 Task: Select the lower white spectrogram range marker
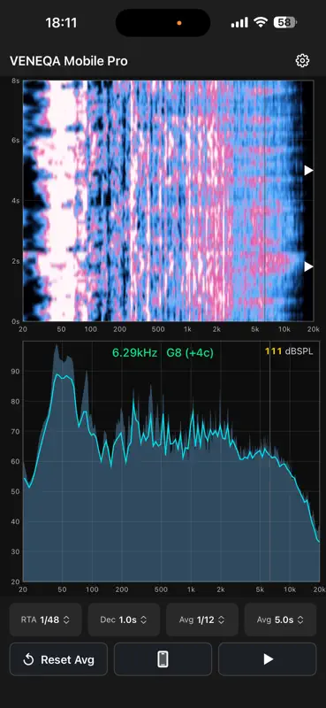[308, 266]
